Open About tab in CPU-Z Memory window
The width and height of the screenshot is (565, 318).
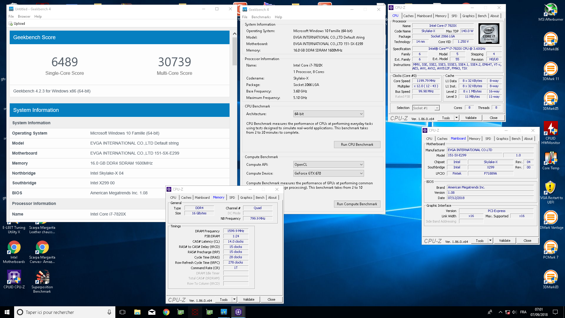pyautogui.click(x=272, y=198)
